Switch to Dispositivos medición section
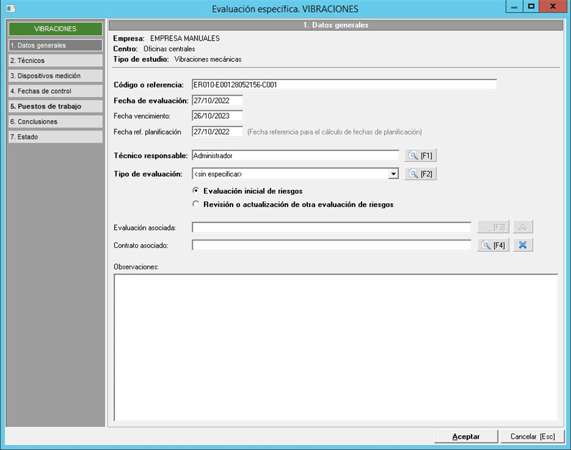Viewport: 571px width, 450px height. point(55,76)
